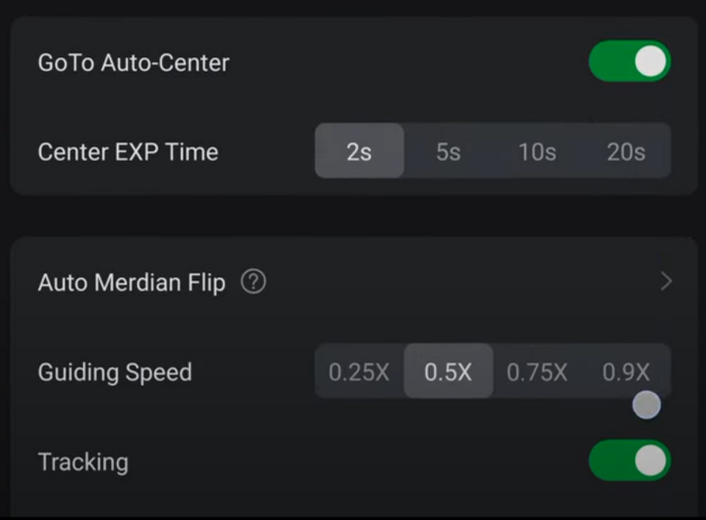Pick 20s Center EXP Time option
Image resolution: width=706 pixels, height=520 pixels.
pos(626,151)
